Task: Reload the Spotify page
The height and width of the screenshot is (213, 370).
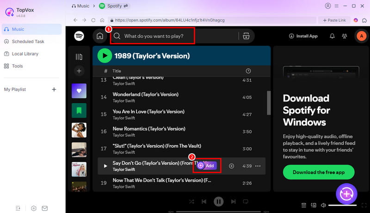Action: 93,20
